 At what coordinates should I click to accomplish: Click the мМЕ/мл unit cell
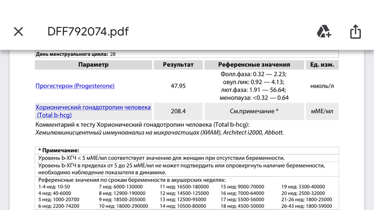click(x=322, y=111)
